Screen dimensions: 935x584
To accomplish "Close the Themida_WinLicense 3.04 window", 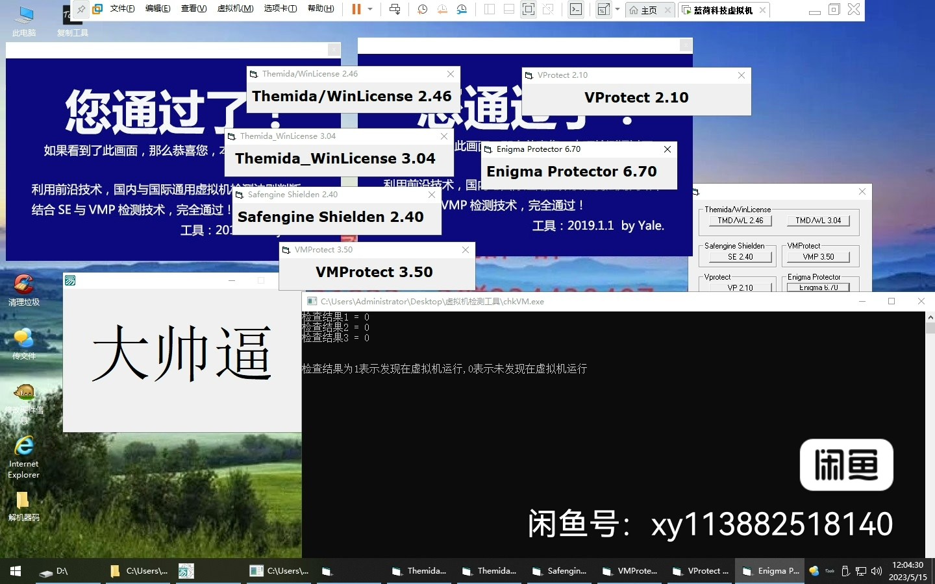I will (444, 136).
